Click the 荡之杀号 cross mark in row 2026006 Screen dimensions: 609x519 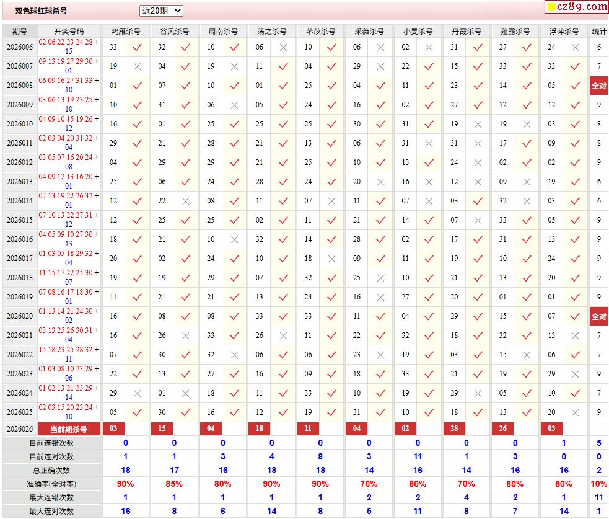tap(283, 47)
